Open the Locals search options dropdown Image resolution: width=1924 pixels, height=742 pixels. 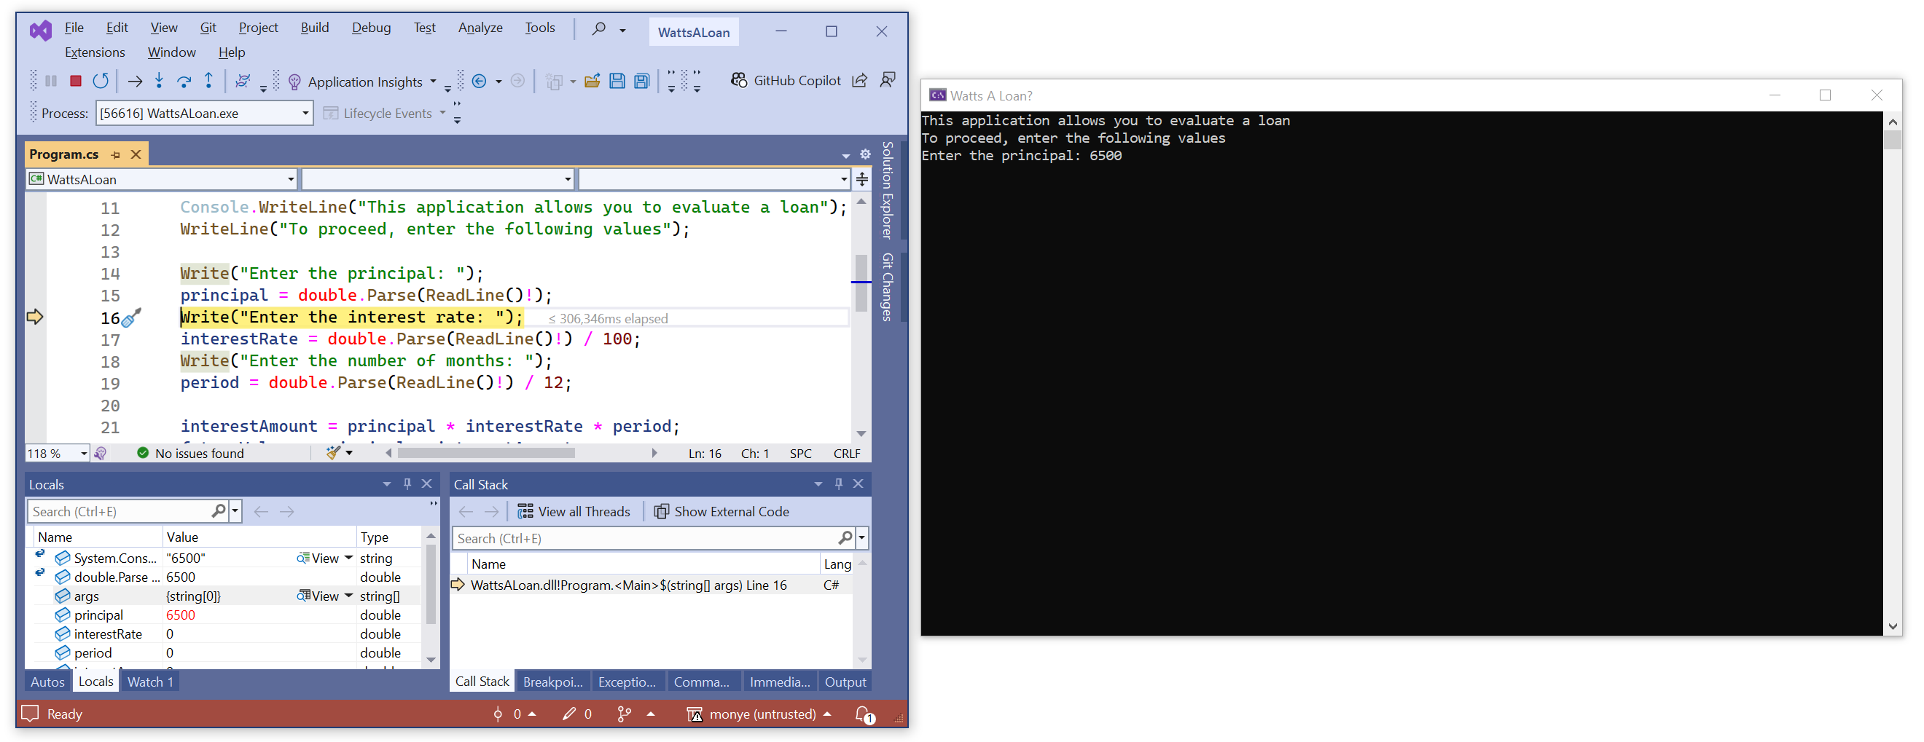[235, 511]
